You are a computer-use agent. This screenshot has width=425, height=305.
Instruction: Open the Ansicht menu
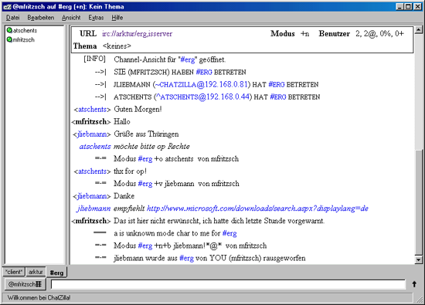71,18
